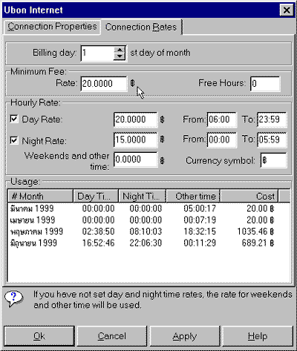Click the 00:11:29 other time cell
Screen dimensions: 297x351
coord(200,243)
